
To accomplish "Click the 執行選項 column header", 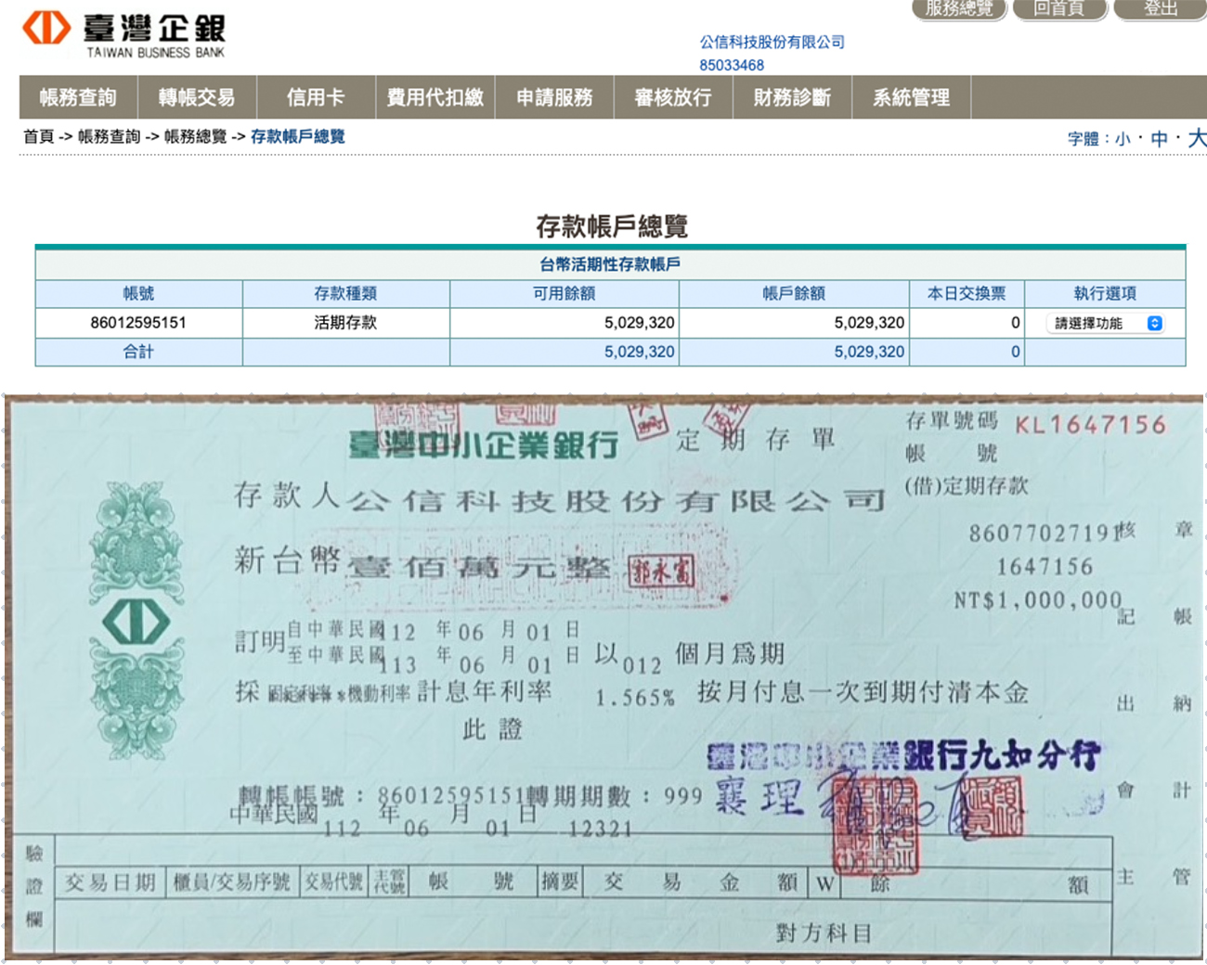I will [x=1105, y=293].
